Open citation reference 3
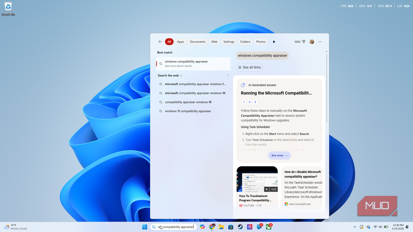 click(x=255, y=102)
